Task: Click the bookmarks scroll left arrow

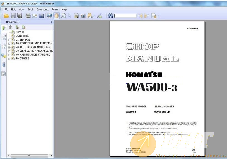Action: pyautogui.click(x=9, y=156)
